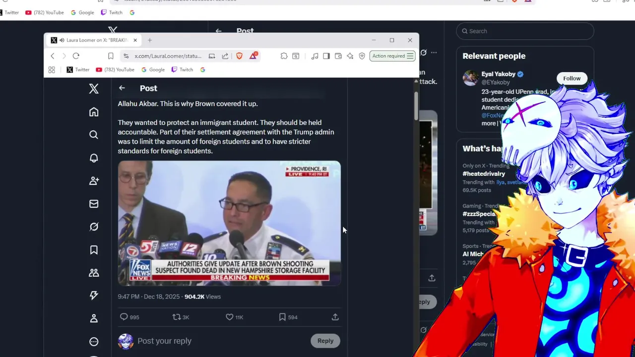Open Brave Rewards triangle icon
This screenshot has height=357, width=635.
[253, 56]
